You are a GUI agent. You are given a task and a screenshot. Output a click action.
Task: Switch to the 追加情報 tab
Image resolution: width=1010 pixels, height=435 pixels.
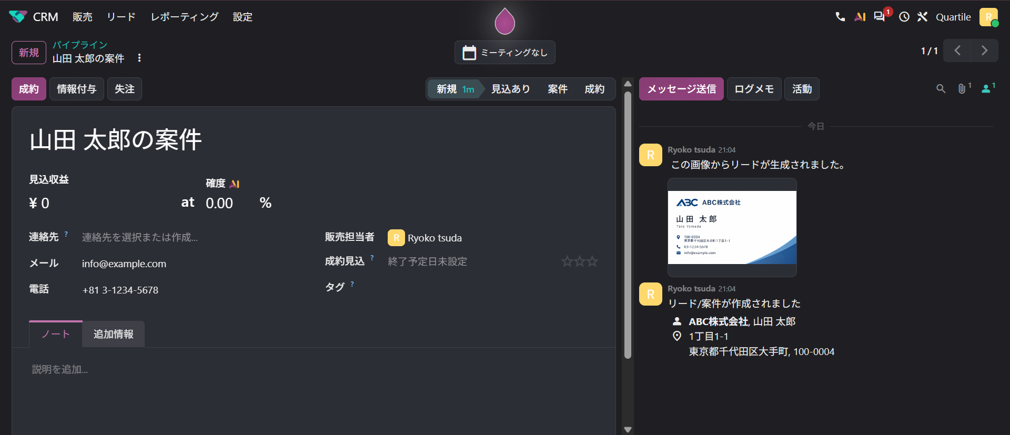click(114, 334)
